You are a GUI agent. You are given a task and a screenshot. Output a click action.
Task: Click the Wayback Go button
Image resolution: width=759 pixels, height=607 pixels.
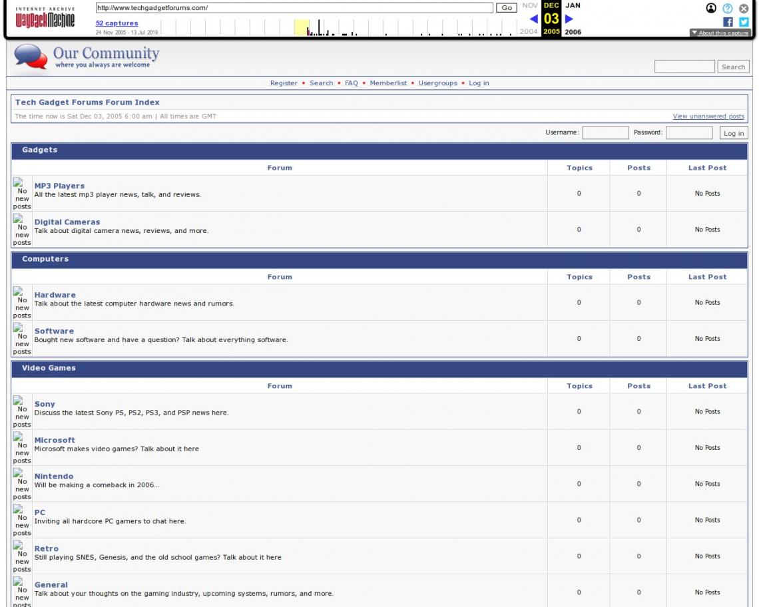coord(506,8)
